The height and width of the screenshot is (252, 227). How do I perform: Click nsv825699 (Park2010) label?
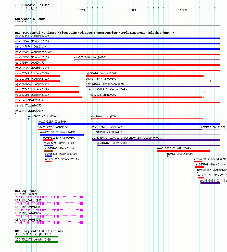pos(59,143)
